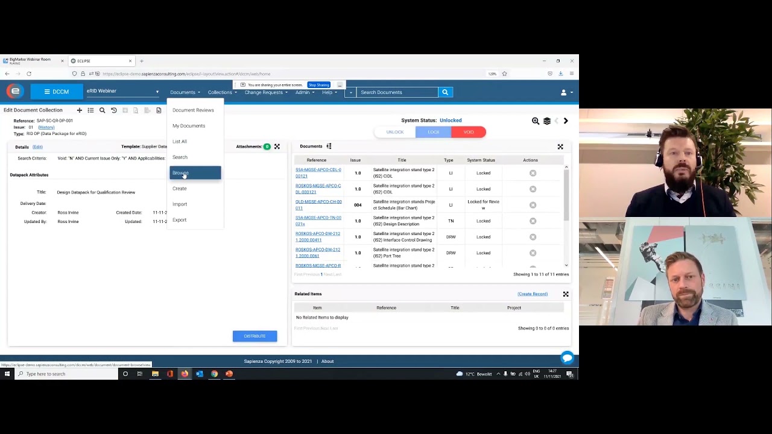The image size is (772, 434).
Task: Expand the Help menu
Action: coord(329,92)
